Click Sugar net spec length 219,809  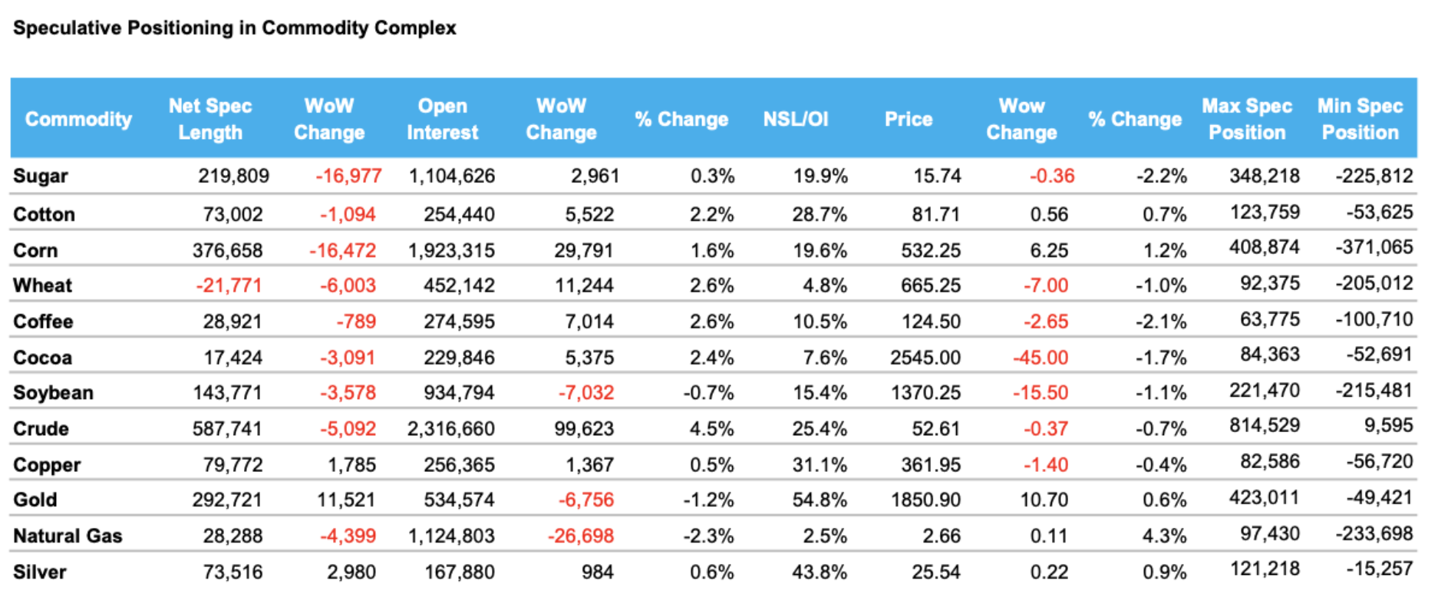(x=233, y=176)
